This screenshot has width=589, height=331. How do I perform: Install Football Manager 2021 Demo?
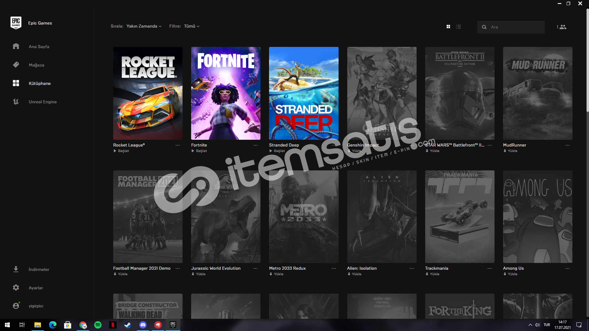coord(120,274)
